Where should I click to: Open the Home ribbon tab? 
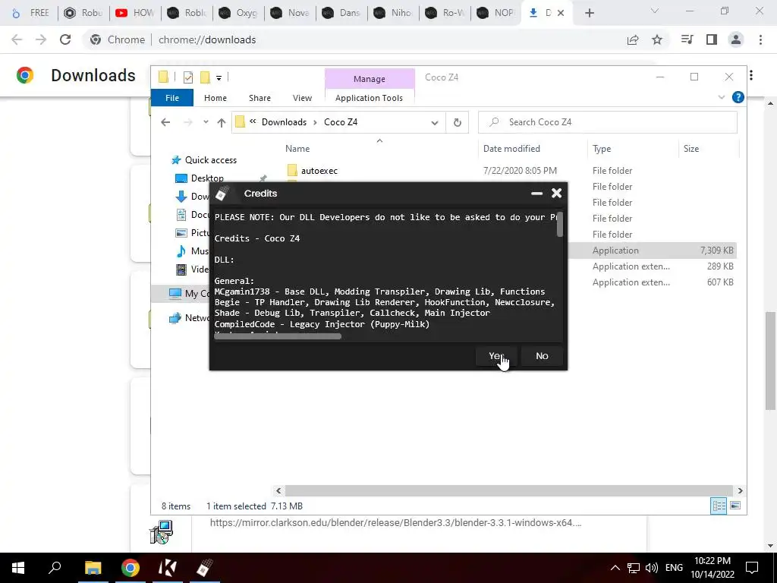tap(215, 98)
